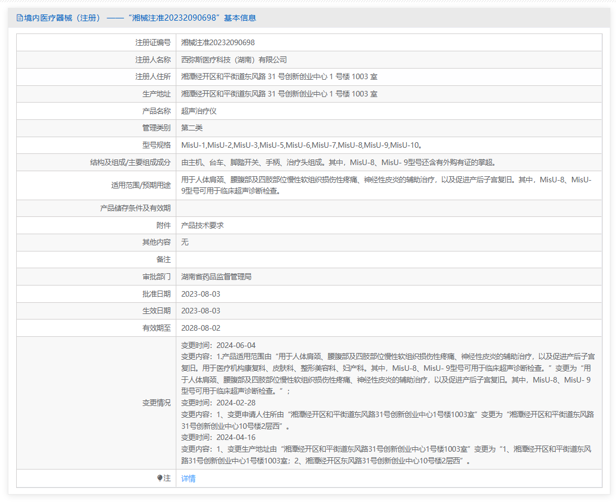The image size is (616, 503).
Task: Click the 生产地址 address value
Action: tap(279, 94)
